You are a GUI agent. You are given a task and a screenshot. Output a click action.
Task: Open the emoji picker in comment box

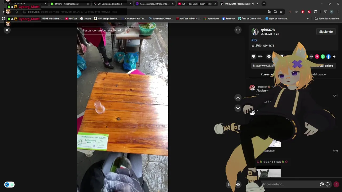[328, 184]
